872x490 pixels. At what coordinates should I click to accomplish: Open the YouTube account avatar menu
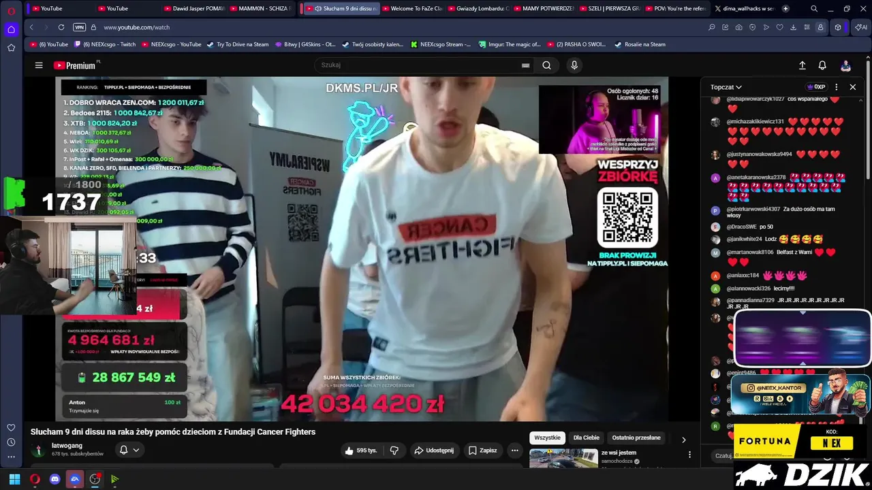[x=845, y=65]
